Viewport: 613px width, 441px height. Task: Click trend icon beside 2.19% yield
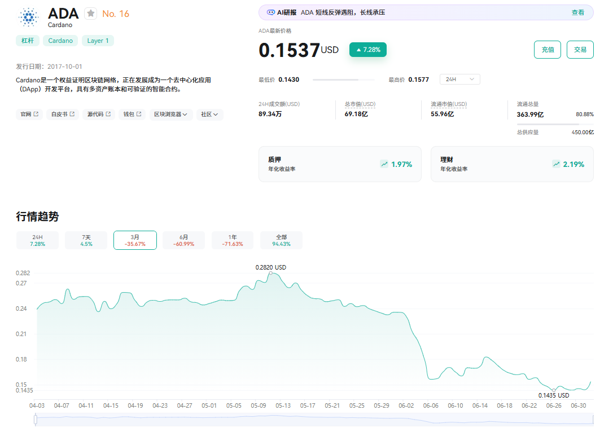click(556, 164)
